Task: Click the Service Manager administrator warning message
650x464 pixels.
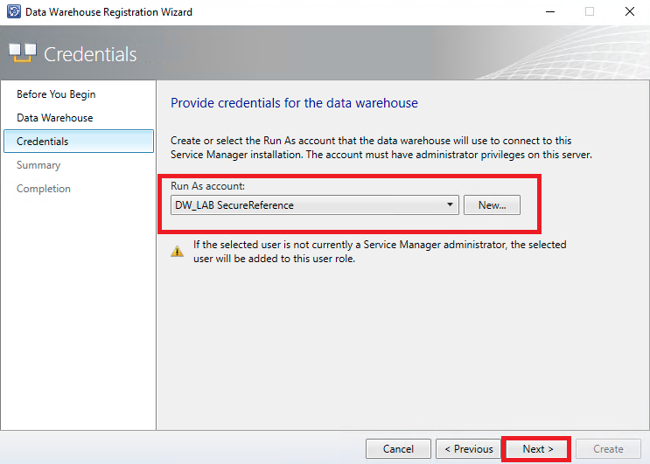Action: (378, 252)
